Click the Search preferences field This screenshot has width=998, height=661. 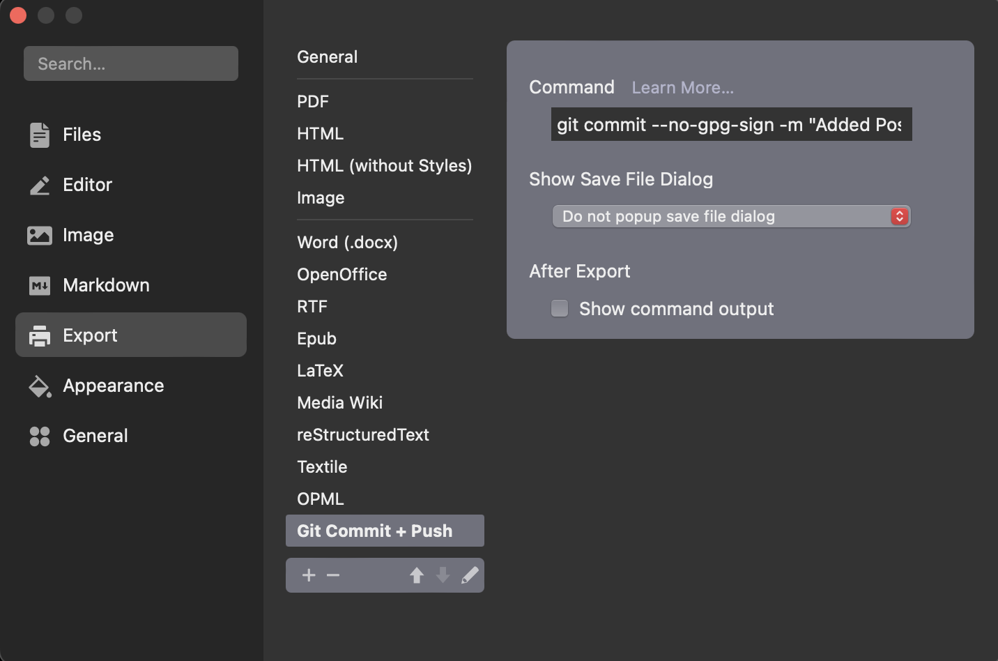pyautogui.click(x=131, y=64)
